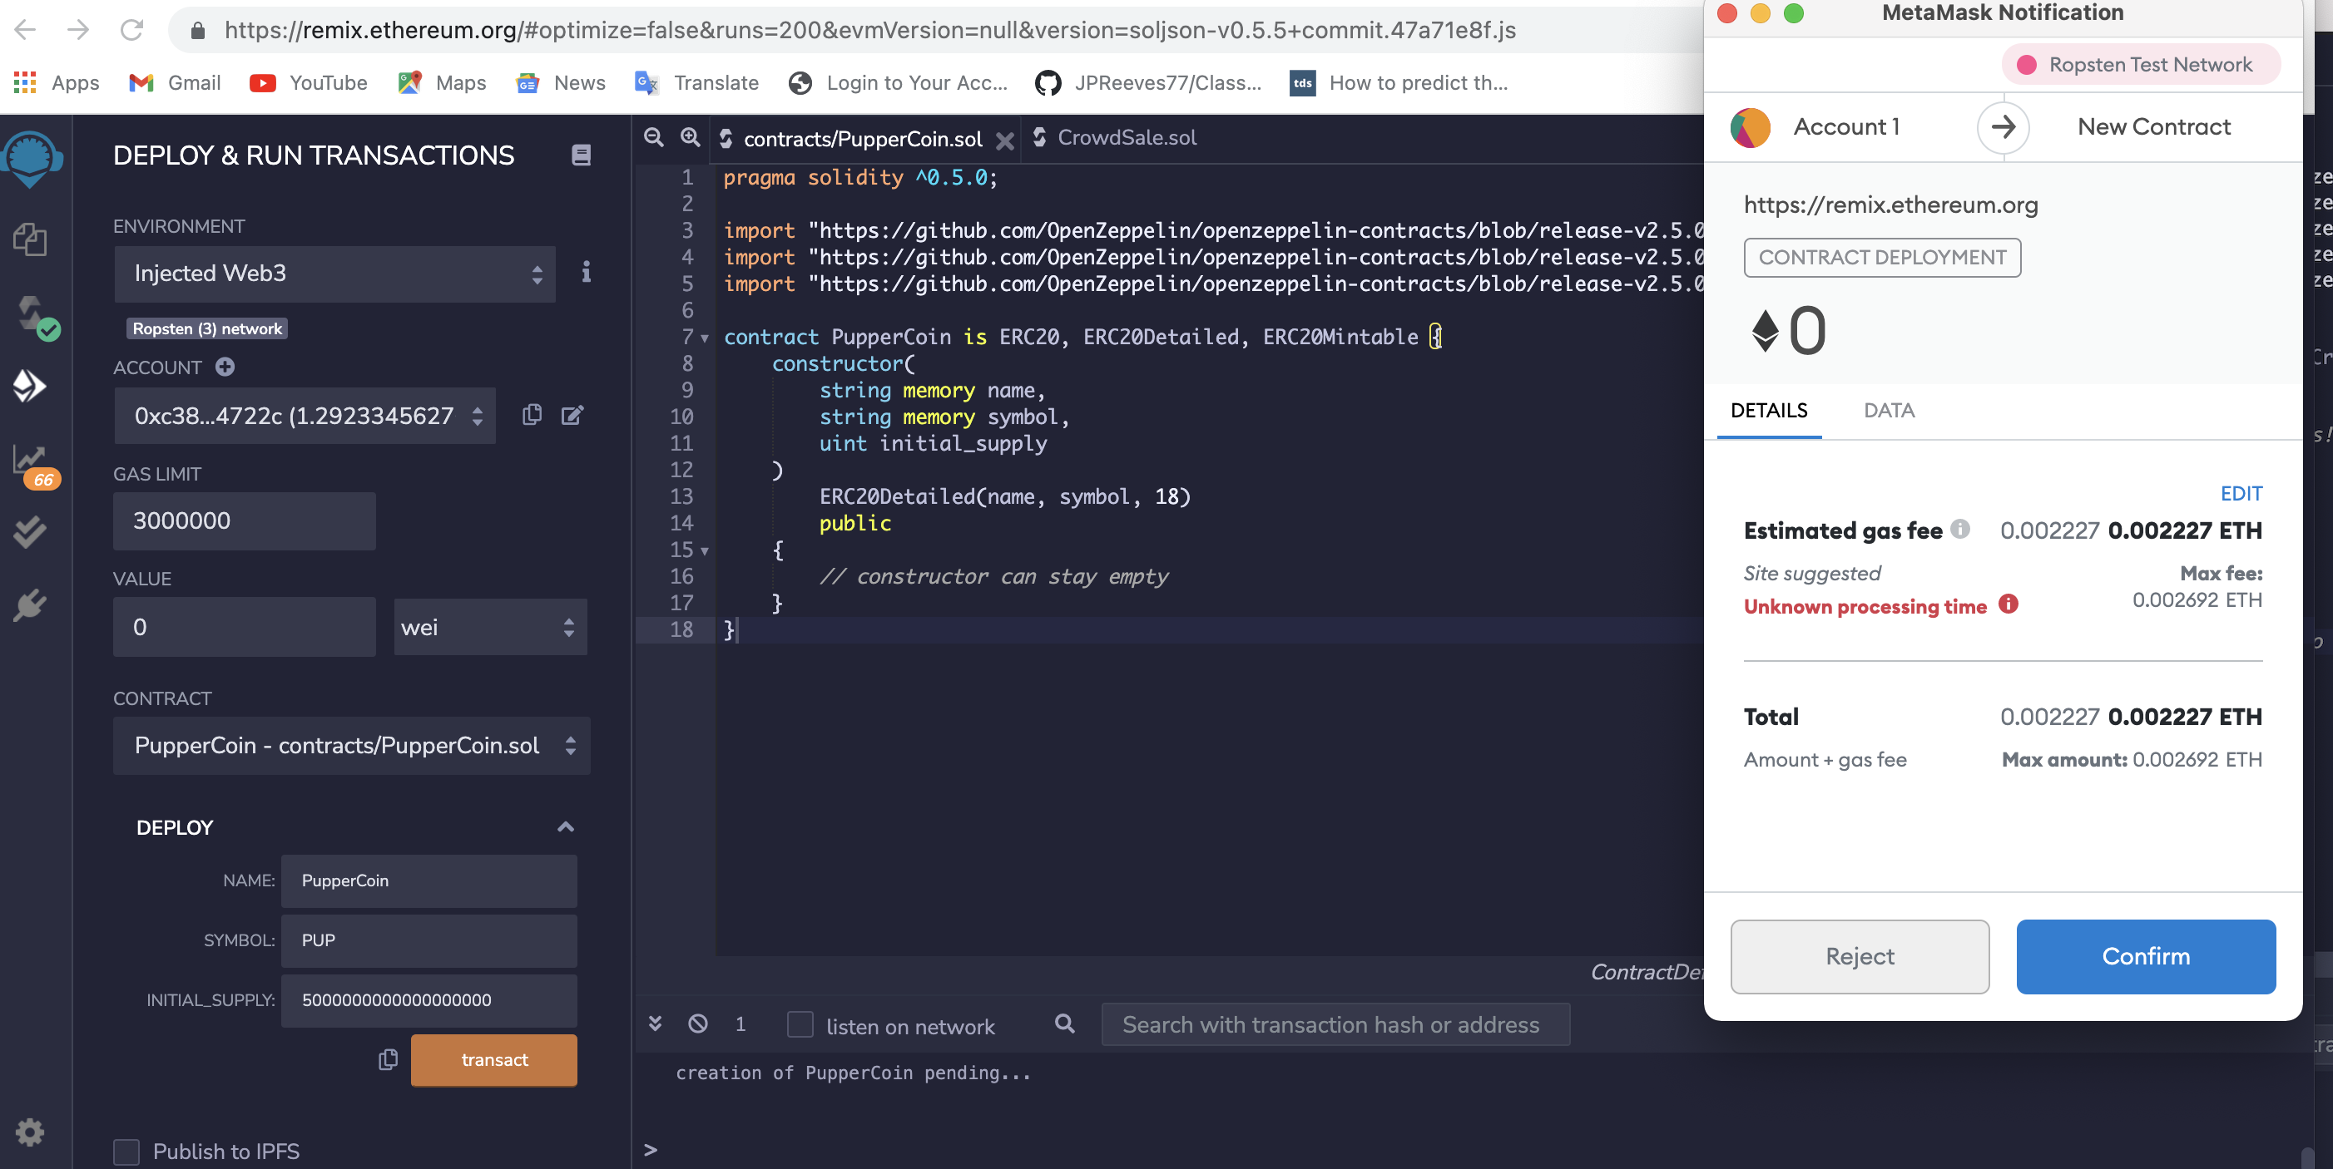Click EDIT gas fee link

tap(2241, 493)
